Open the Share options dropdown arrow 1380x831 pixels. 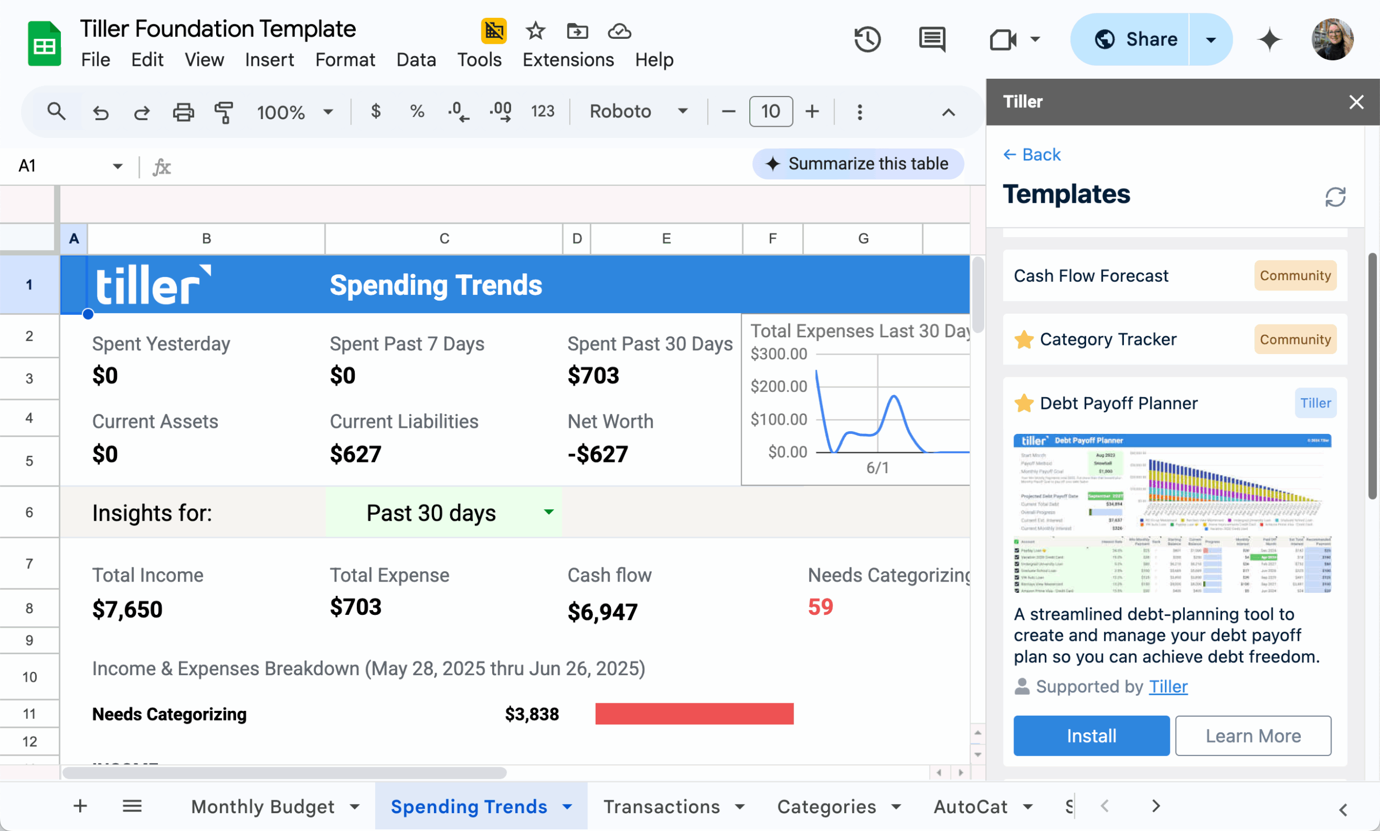1211,39
